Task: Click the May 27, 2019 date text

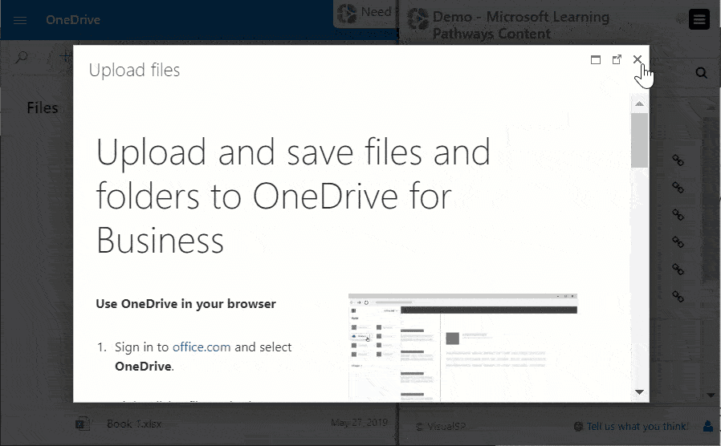Action: coord(359,423)
